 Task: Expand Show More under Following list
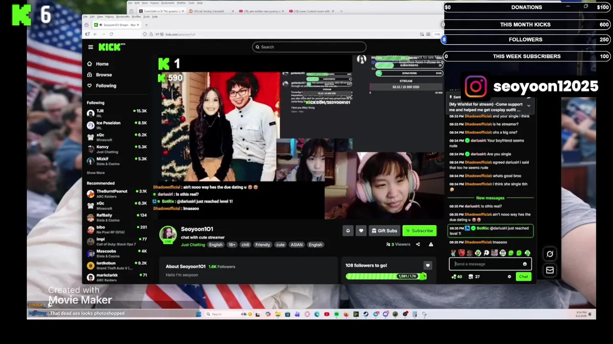pos(95,173)
